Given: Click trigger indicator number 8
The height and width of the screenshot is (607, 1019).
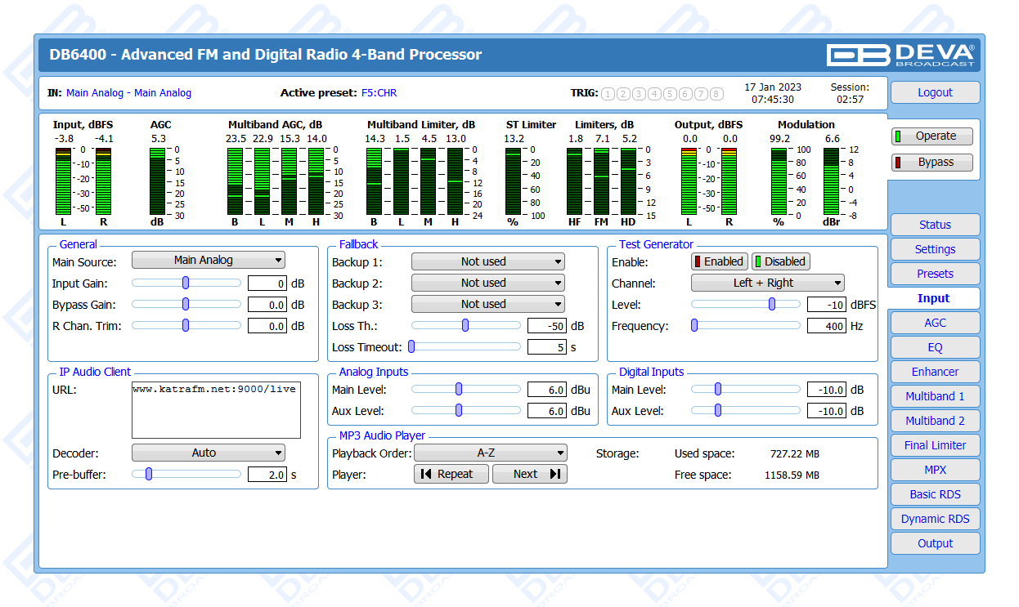Looking at the screenshot, I should 716,94.
